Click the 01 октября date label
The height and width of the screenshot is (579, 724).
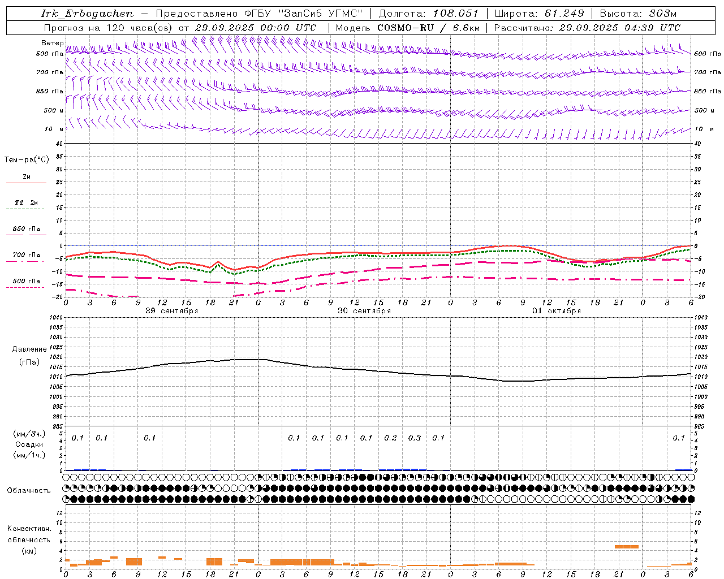click(557, 311)
